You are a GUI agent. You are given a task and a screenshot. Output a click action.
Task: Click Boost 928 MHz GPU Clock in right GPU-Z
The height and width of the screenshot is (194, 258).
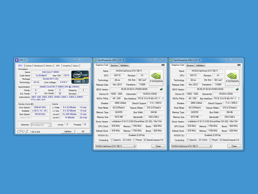click(233, 126)
